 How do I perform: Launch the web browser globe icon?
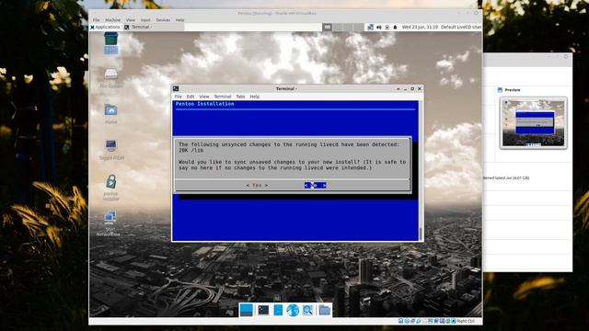(293, 310)
